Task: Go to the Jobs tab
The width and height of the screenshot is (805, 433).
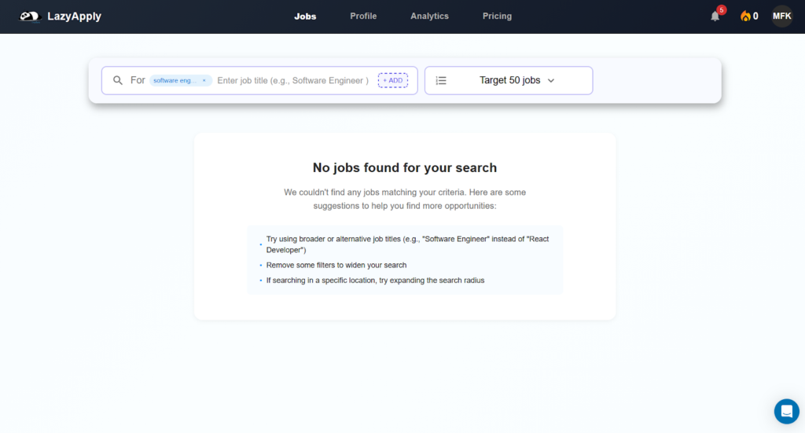Action: coord(305,17)
